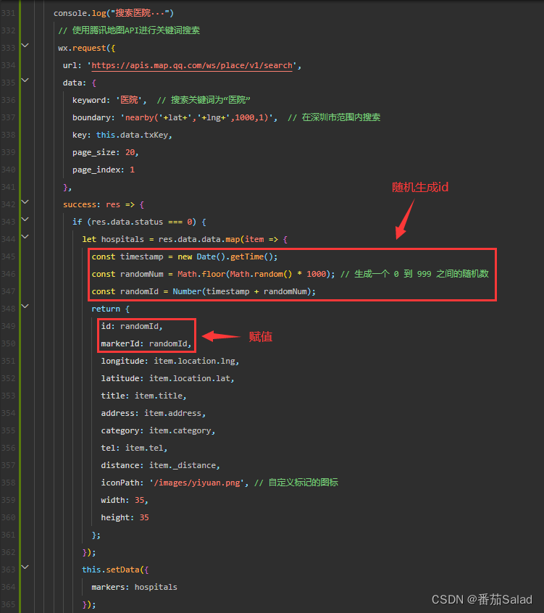Screen dimensions: 544x613
Task: Click the res.data.status condition text
Action: tap(127, 222)
